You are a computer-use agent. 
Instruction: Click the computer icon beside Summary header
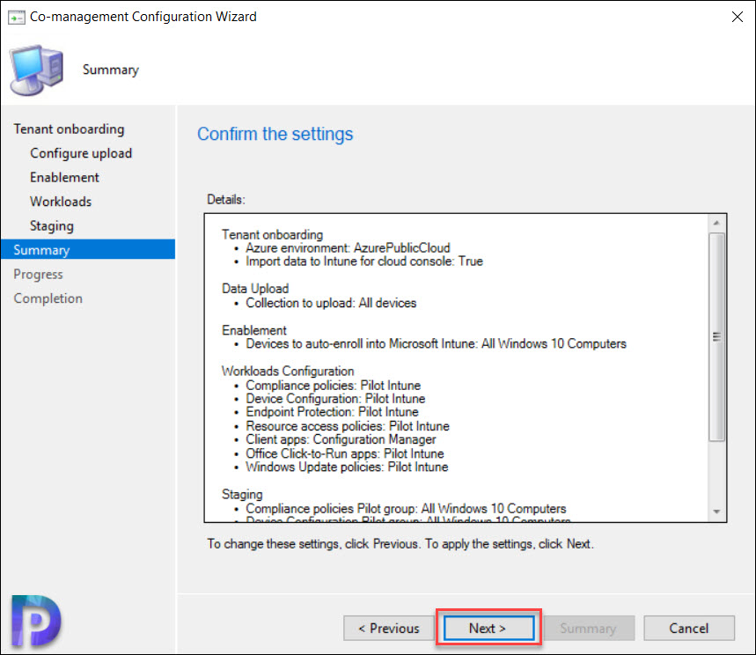37,70
